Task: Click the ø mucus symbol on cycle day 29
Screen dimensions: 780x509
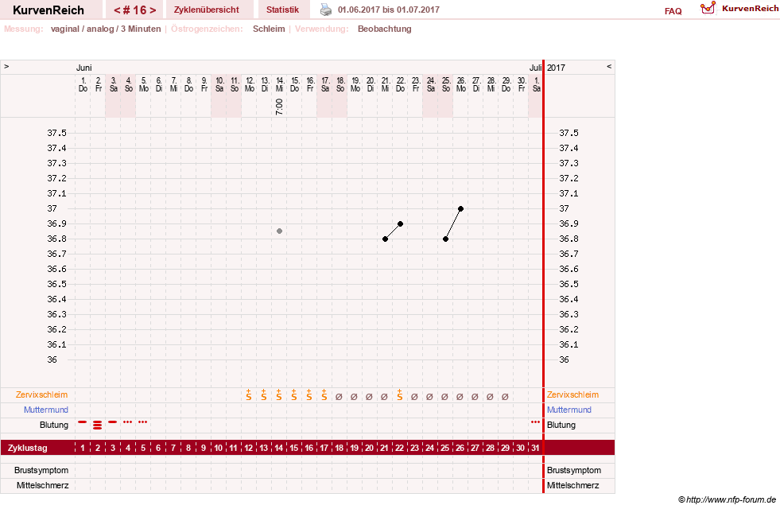Action: tap(506, 397)
